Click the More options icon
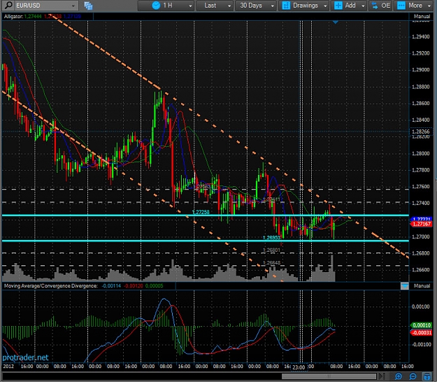The image size is (437, 382). point(401,6)
